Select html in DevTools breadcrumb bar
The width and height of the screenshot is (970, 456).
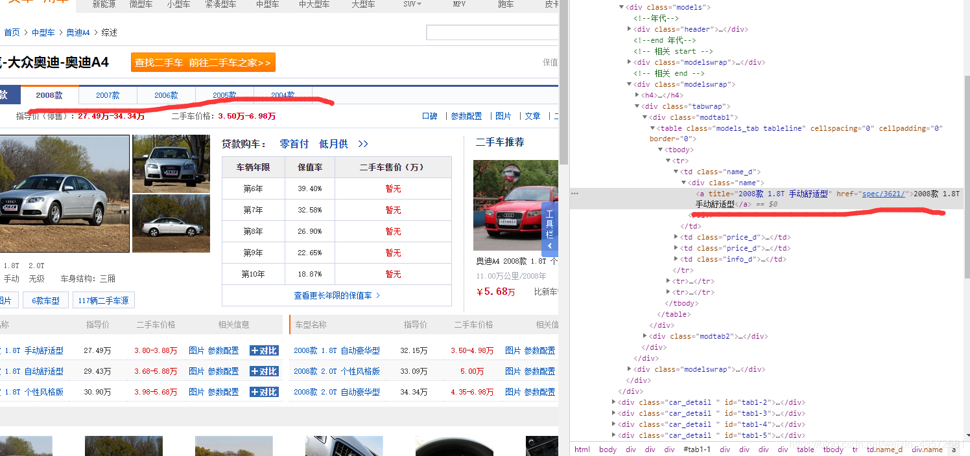[582, 450]
